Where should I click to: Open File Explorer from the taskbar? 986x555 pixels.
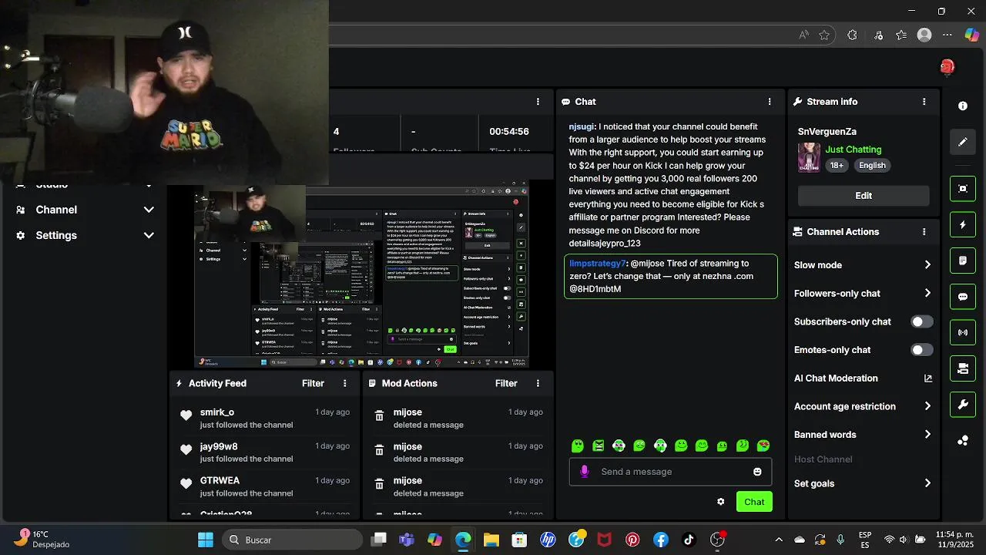[x=491, y=540]
